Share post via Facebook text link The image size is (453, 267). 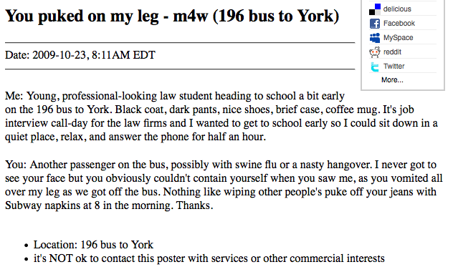pyautogui.click(x=399, y=24)
